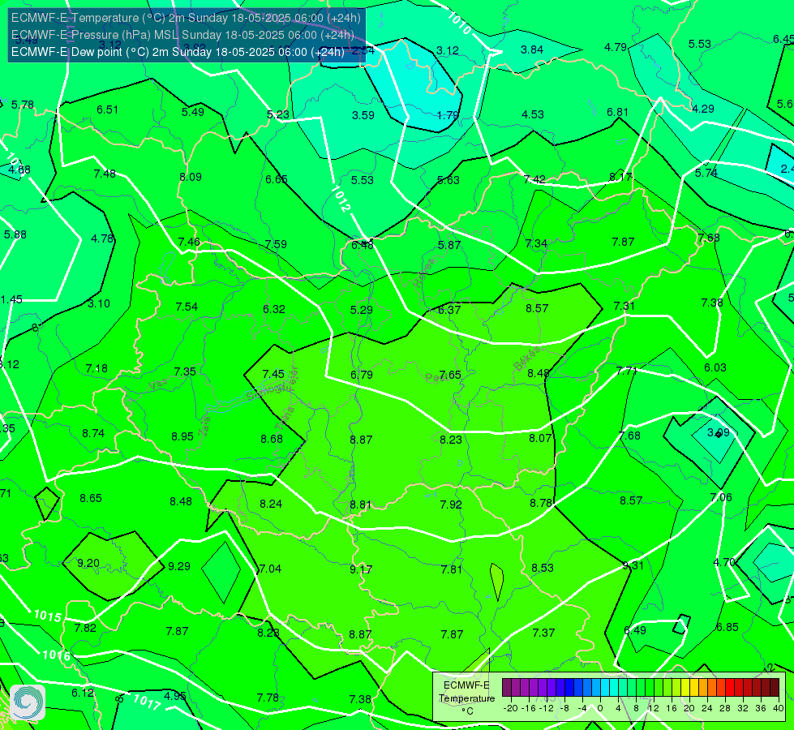794x730 pixels.
Task: Click the 4.53 grid value
Action: point(533,114)
